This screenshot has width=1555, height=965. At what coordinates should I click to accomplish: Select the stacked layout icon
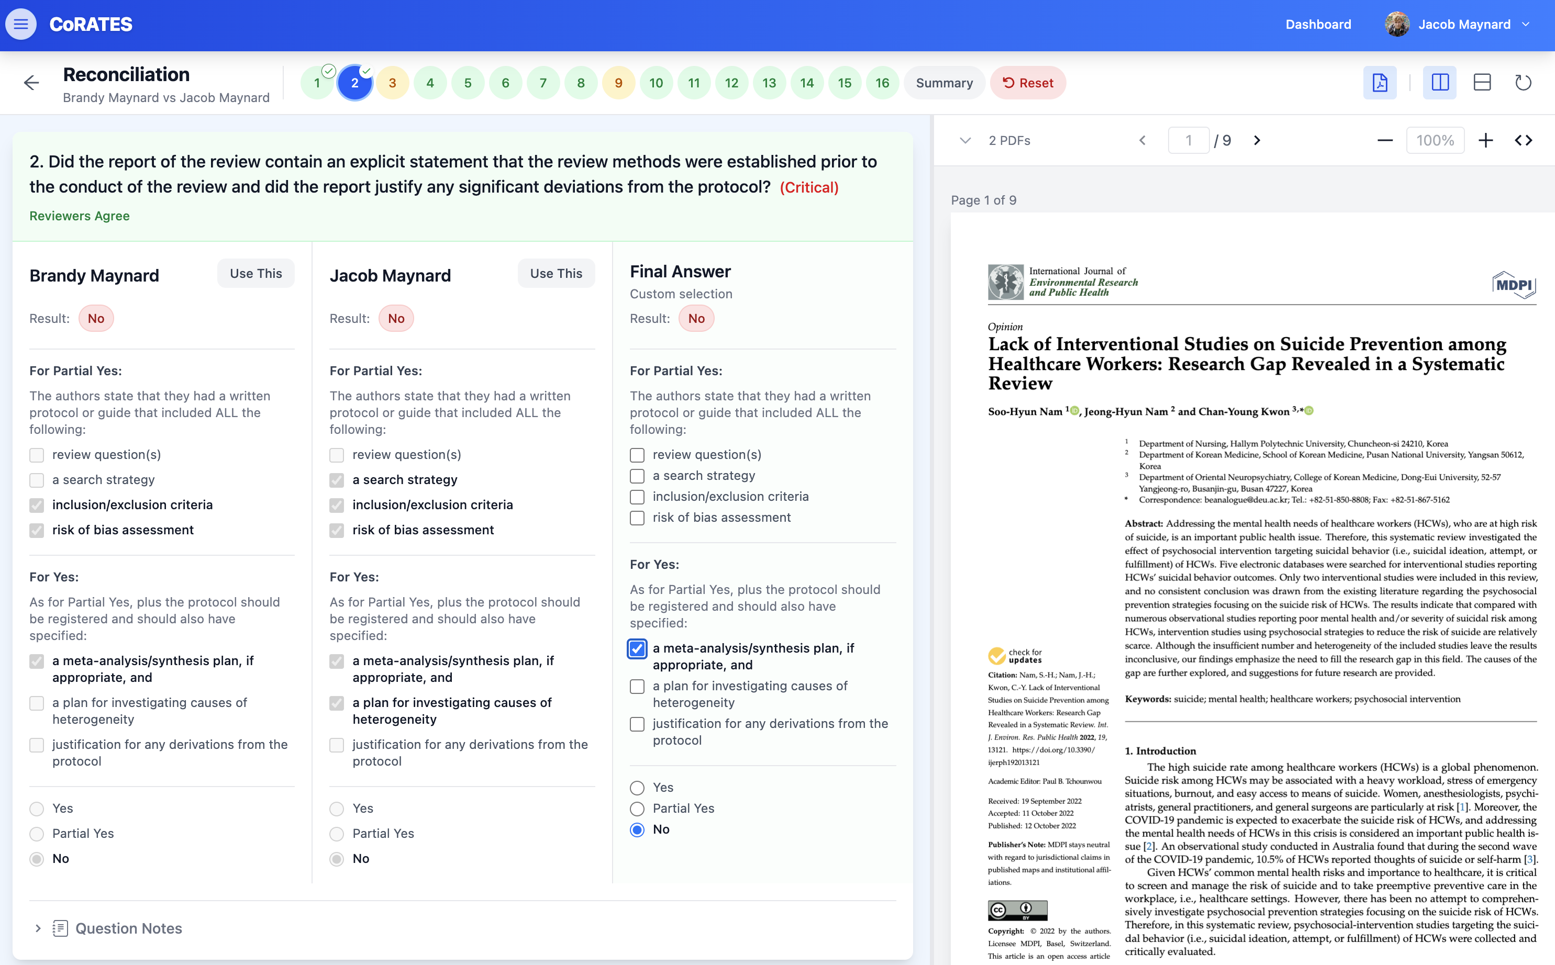(x=1482, y=82)
